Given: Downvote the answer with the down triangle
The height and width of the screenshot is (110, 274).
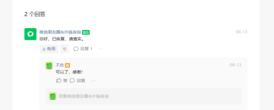Looking at the screenshot, I should (65, 49).
